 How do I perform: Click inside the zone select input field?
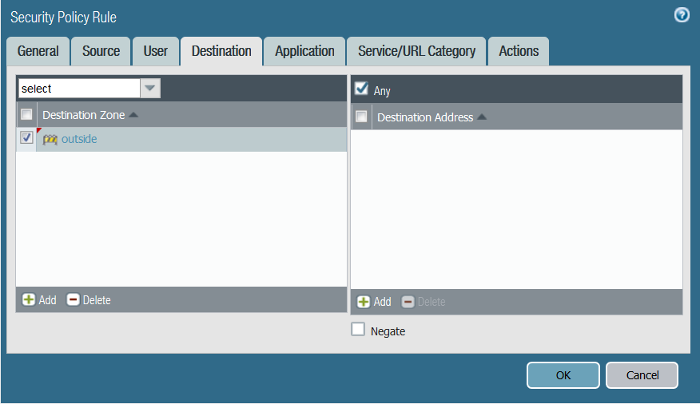(78, 88)
